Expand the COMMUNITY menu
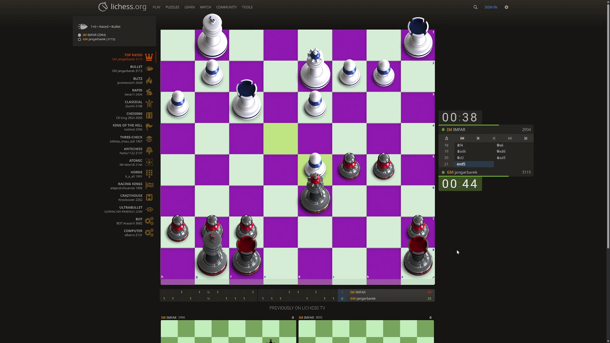The image size is (610, 343). click(x=226, y=7)
